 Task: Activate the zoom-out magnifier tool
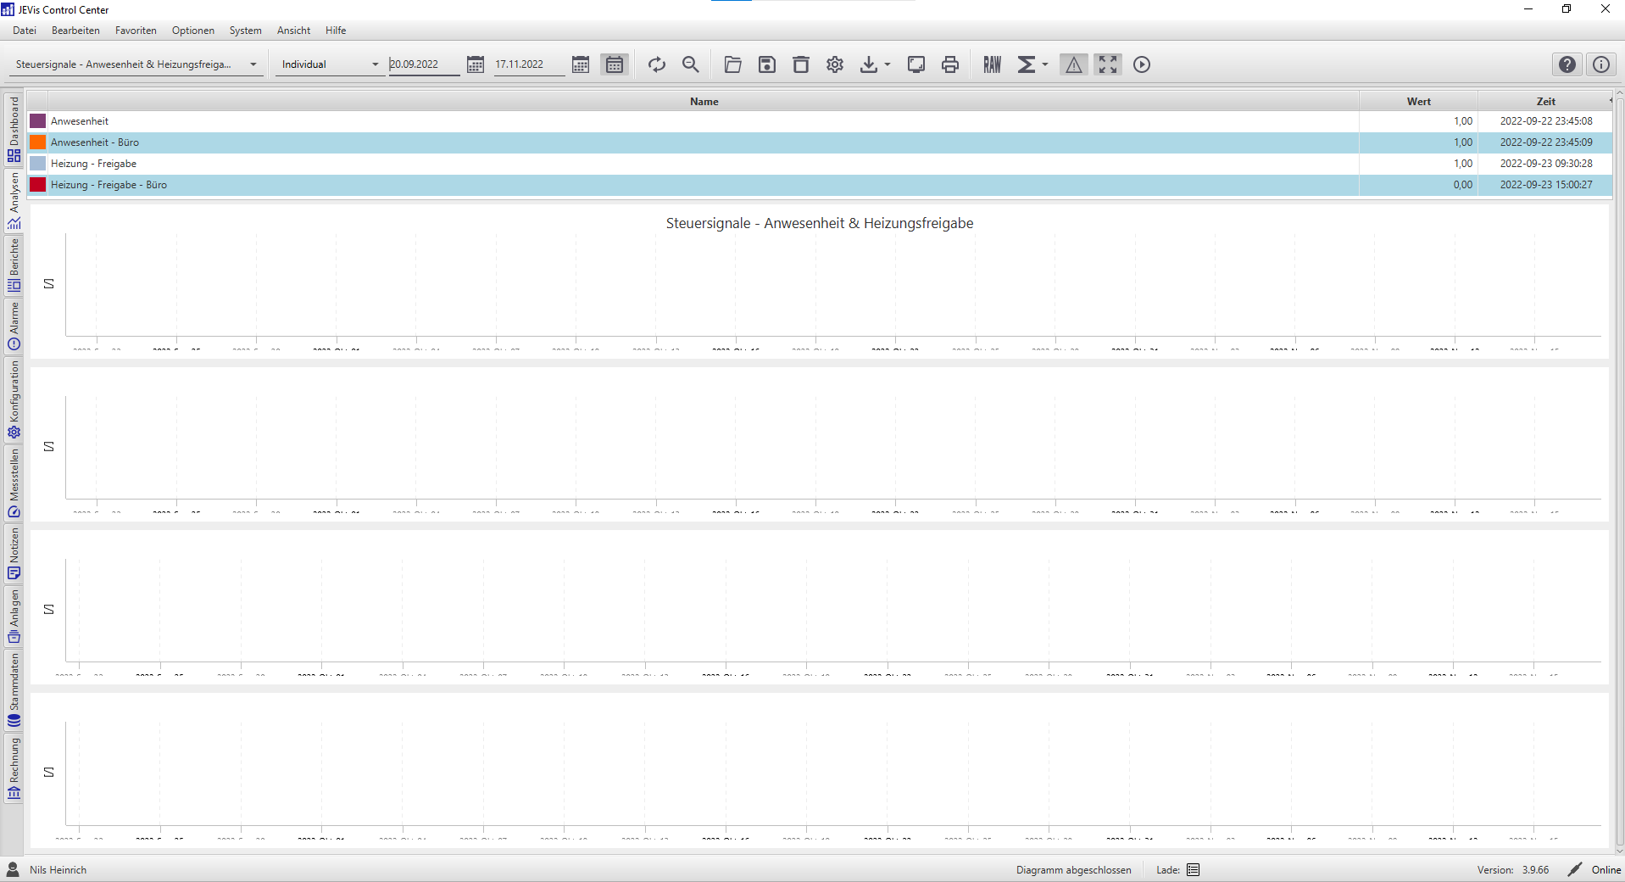690,64
